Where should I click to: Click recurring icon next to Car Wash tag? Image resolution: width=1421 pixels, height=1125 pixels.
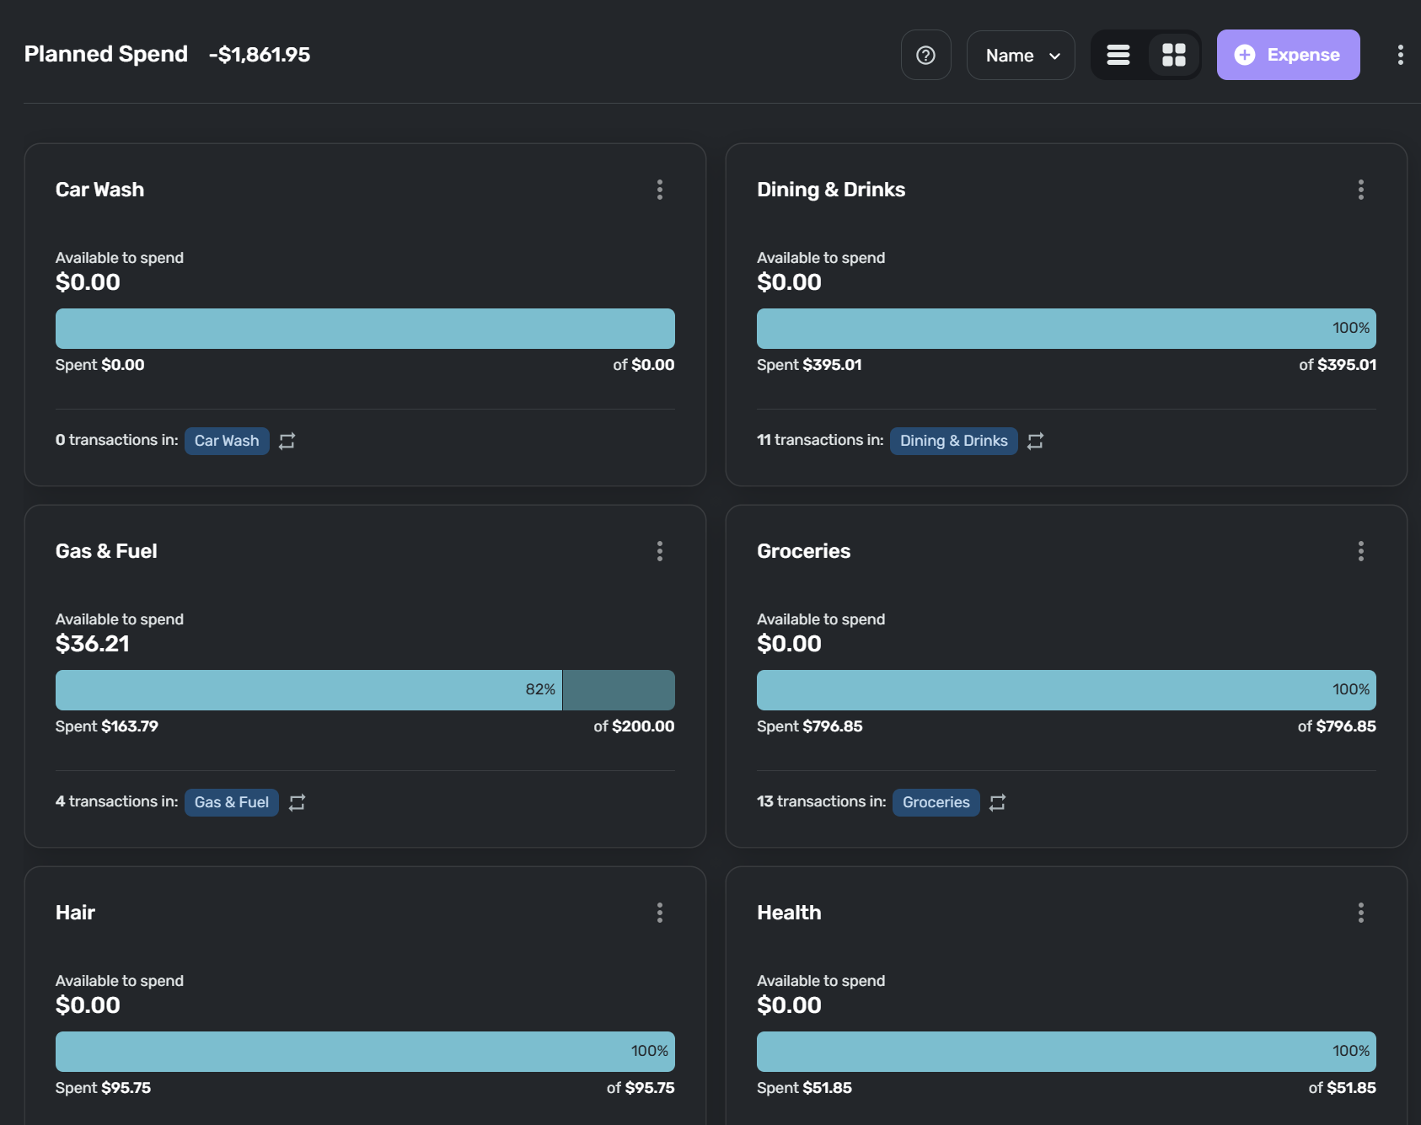[287, 441]
